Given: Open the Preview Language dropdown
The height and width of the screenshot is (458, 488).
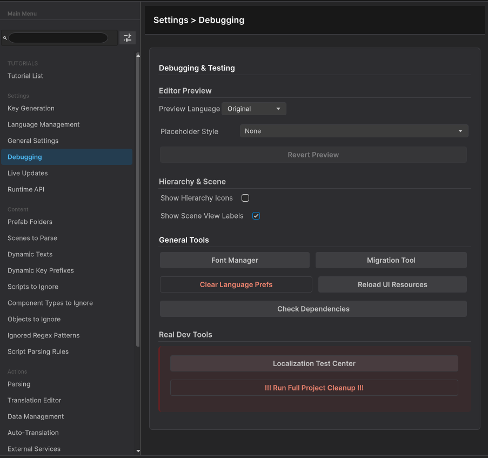Looking at the screenshot, I should click(253, 108).
